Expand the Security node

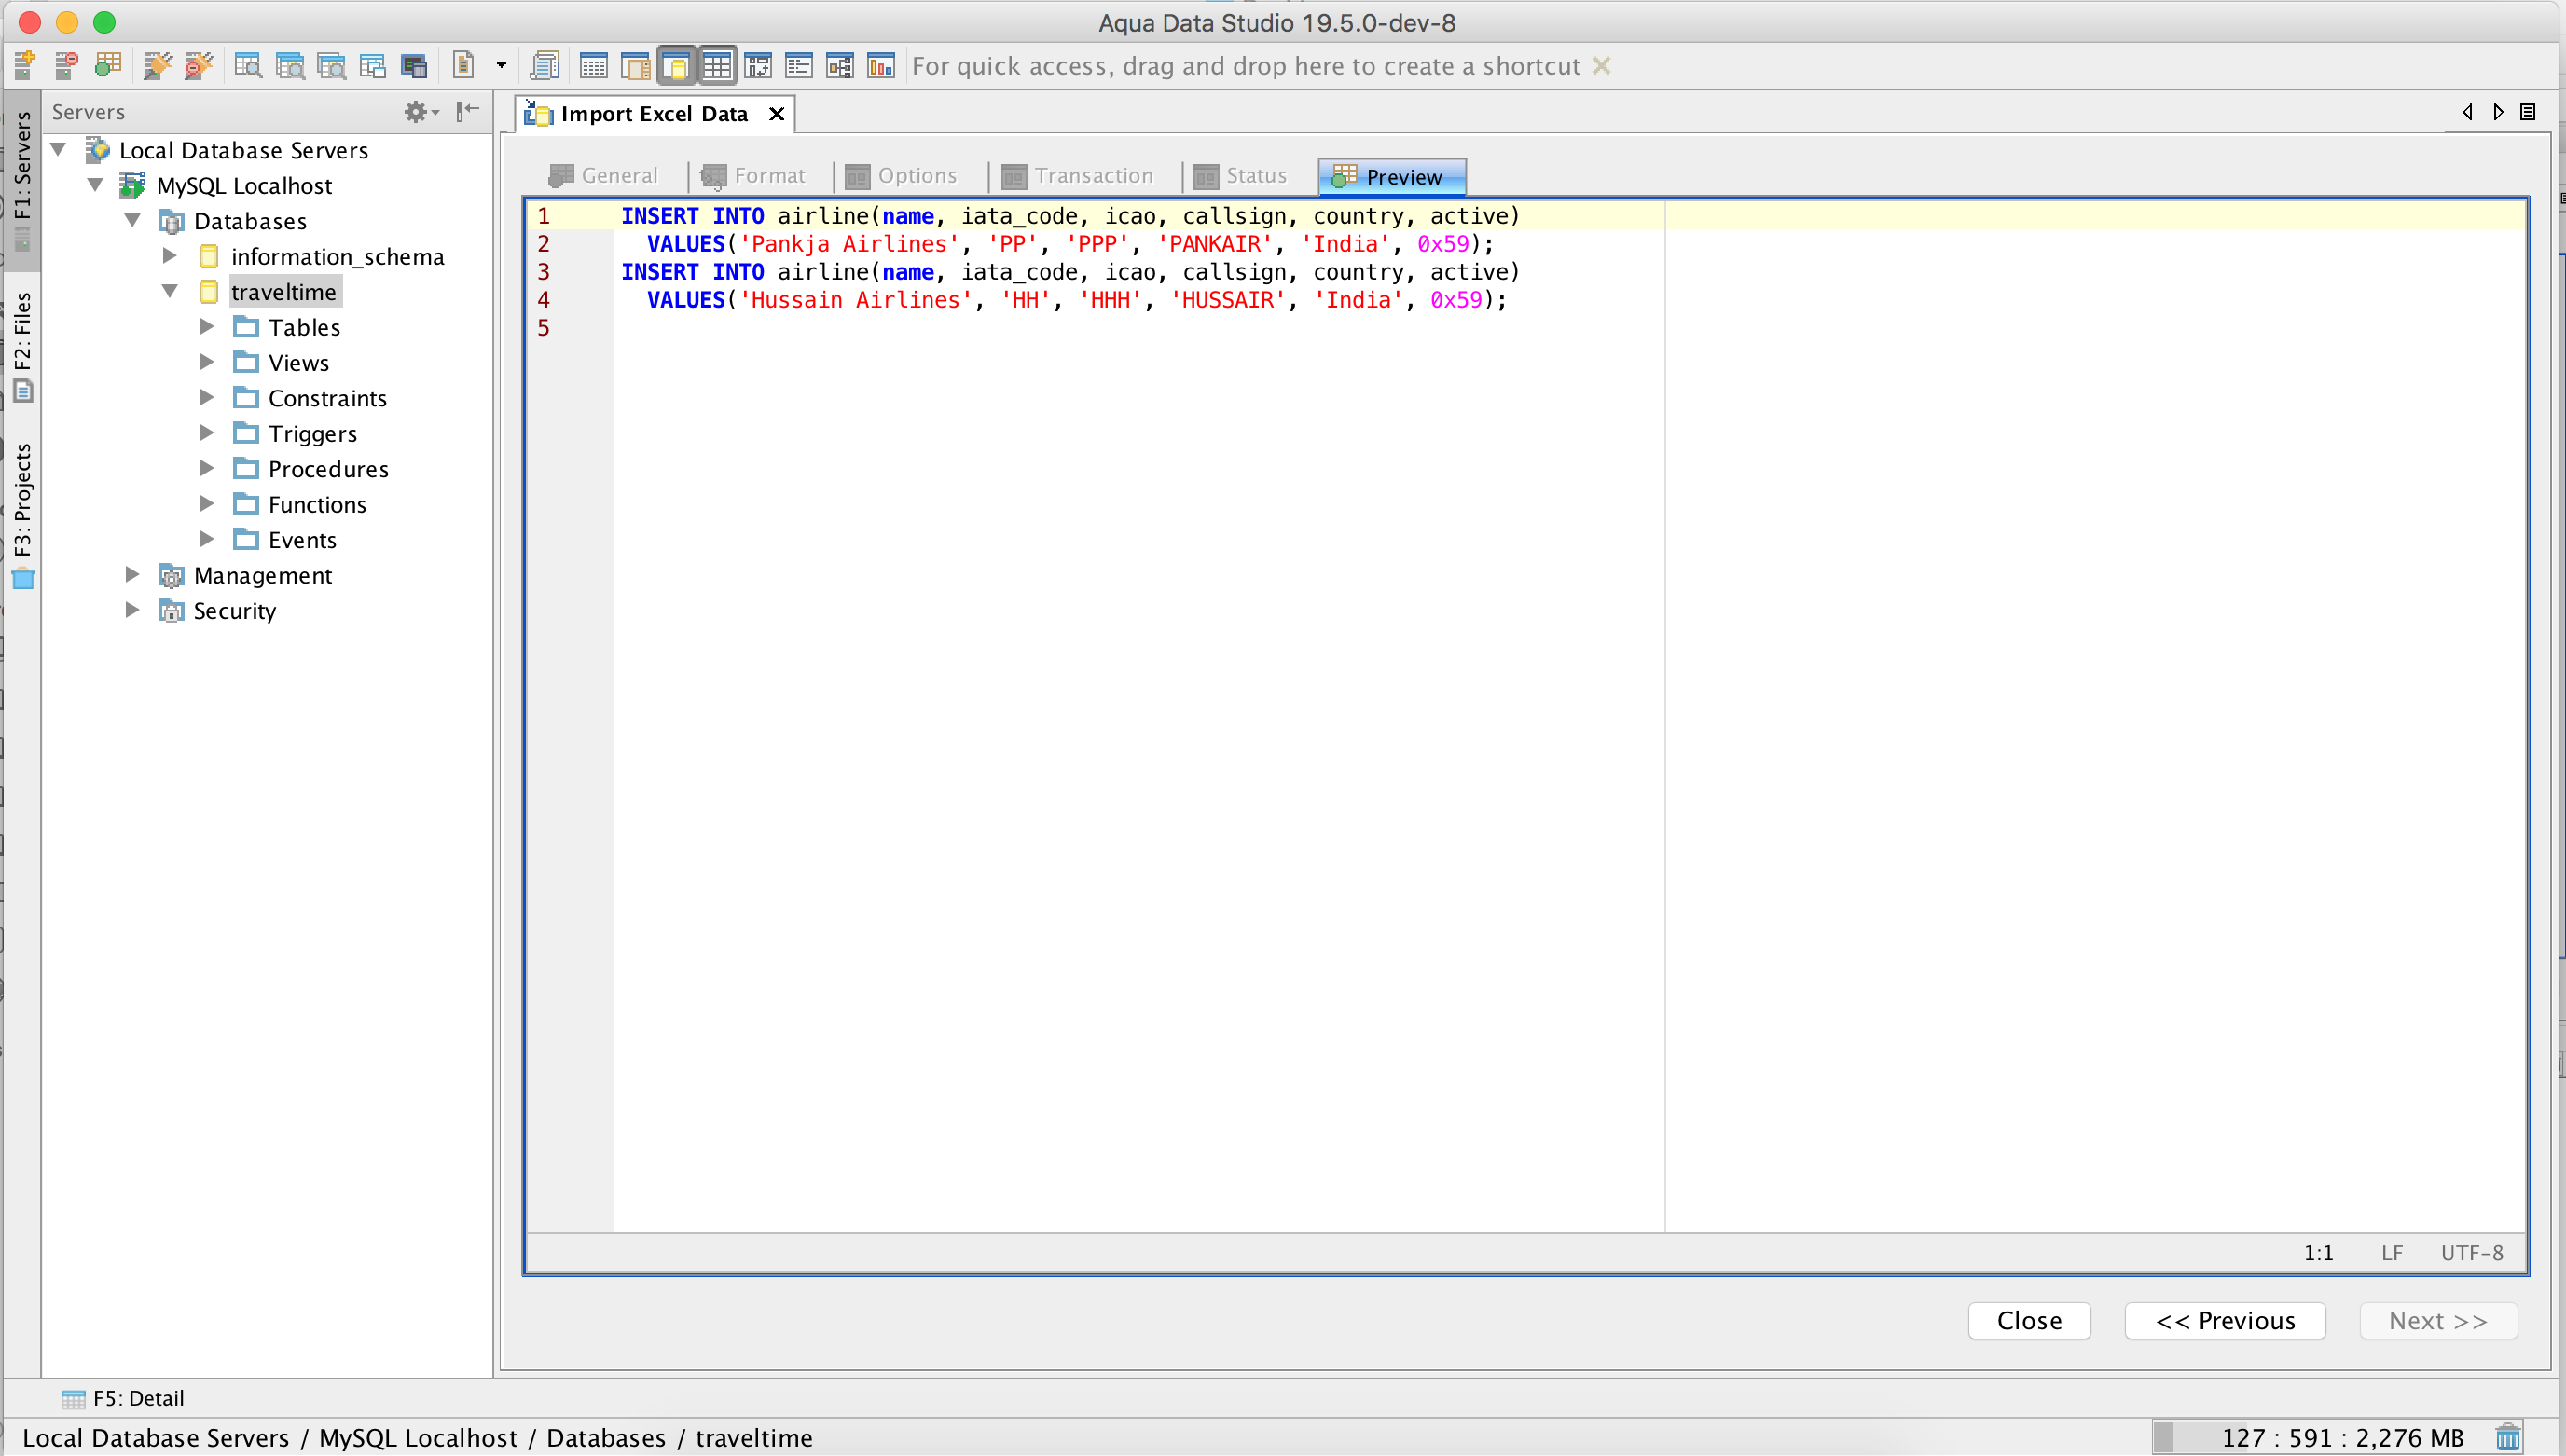pos(132,610)
